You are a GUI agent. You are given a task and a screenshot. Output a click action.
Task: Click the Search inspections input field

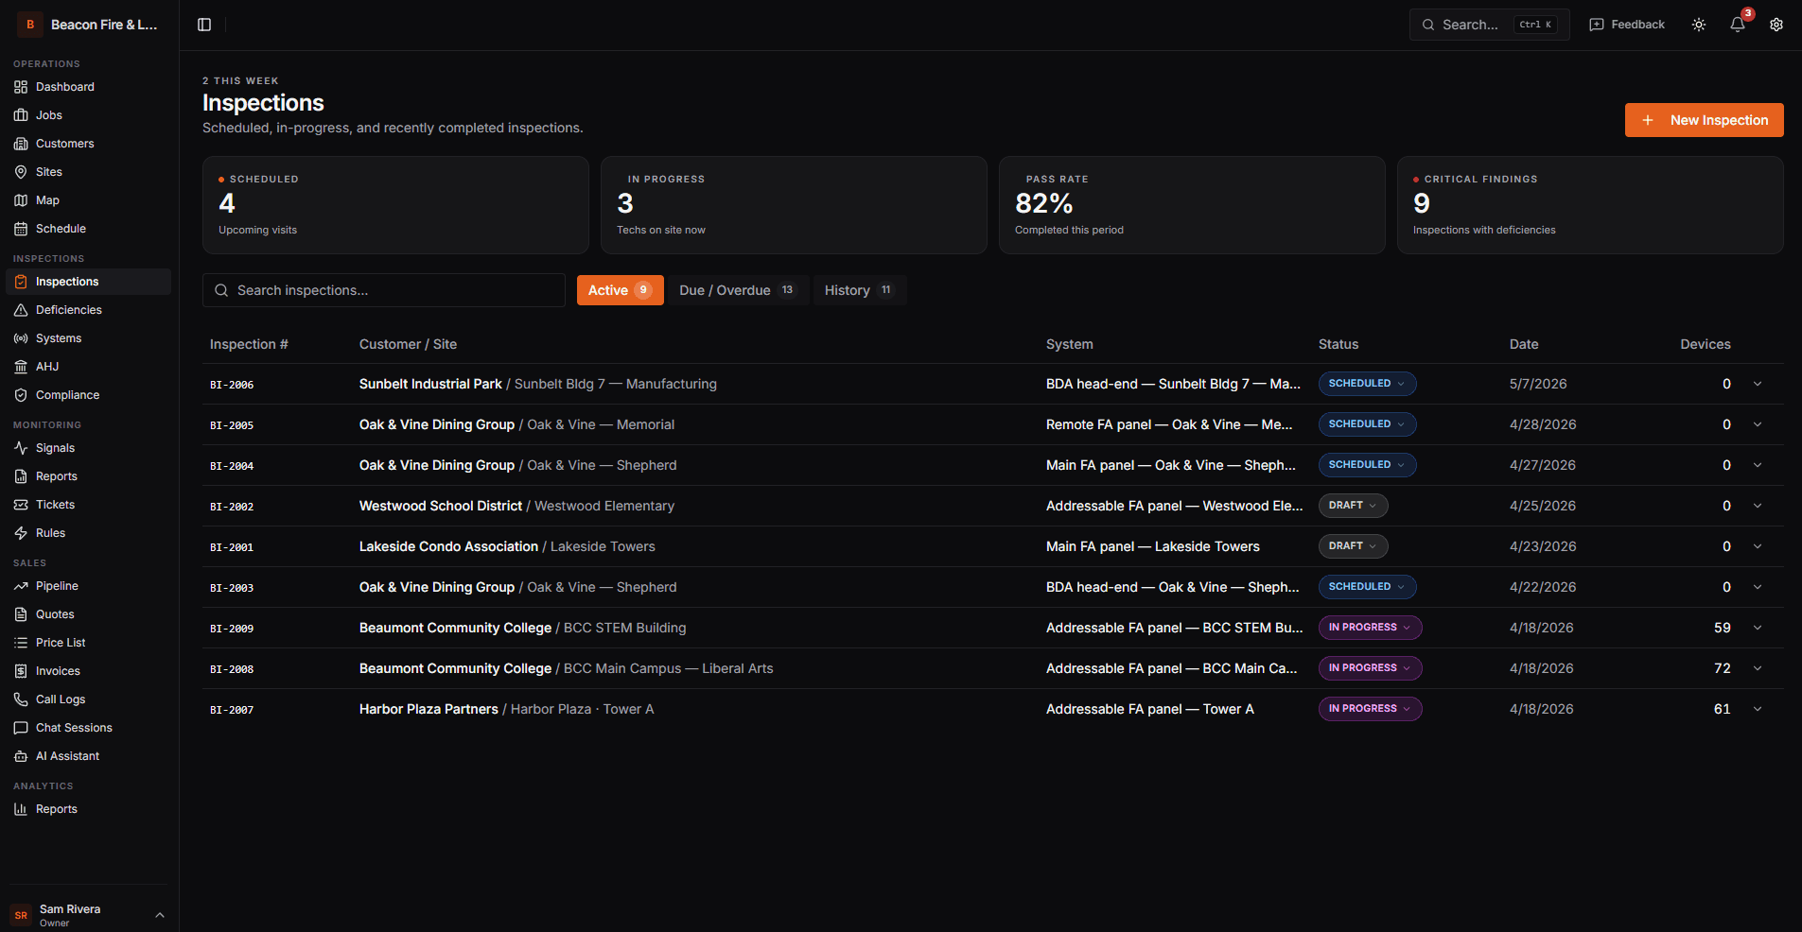click(383, 290)
